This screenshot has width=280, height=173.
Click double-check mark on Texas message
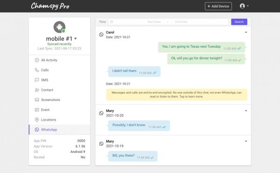click(239, 49)
